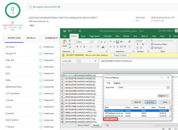Apply accounting dollar number format
The image size is (178, 130).
138,44
